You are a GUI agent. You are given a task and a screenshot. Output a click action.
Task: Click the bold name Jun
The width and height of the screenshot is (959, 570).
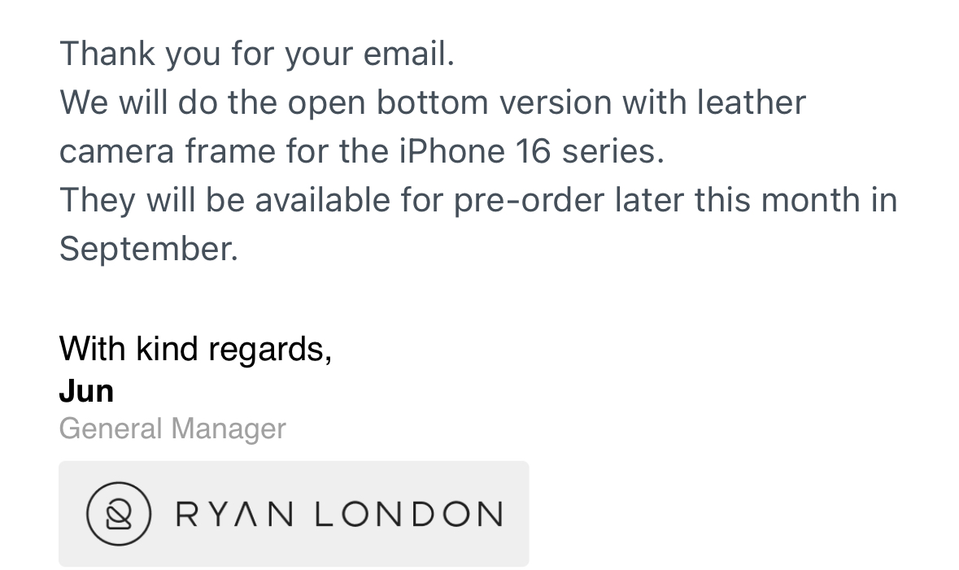click(x=86, y=391)
